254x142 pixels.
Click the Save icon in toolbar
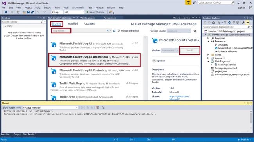pos(29,12)
